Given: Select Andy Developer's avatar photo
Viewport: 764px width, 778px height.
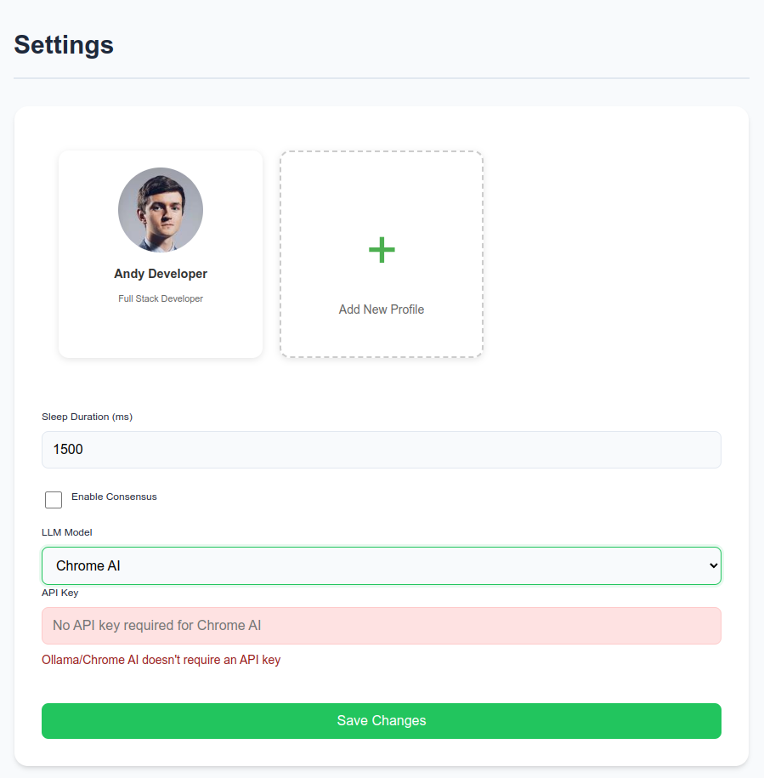Looking at the screenshot, I should 161,210.
